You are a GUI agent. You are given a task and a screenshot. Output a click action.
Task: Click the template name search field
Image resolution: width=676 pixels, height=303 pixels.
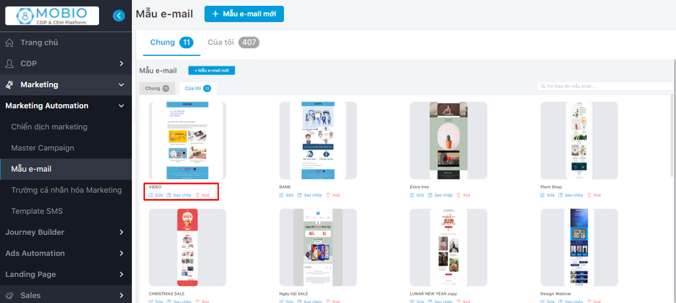click(x=606, y=86)
